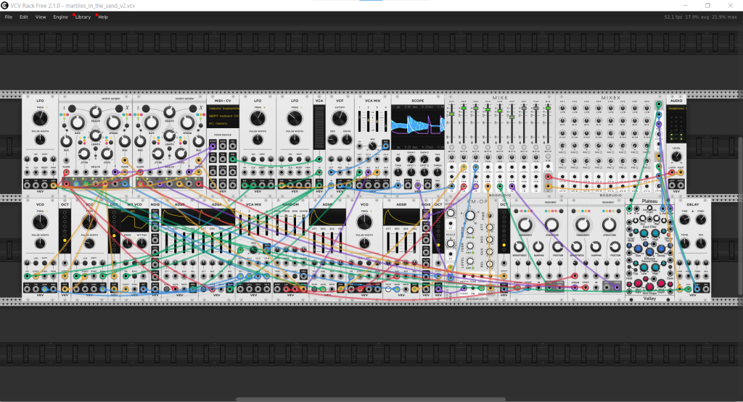The width and height of the screenshot is (743, 402).
Task: Click the leftmost LFO's SQR output port
Action: [53, 185]
